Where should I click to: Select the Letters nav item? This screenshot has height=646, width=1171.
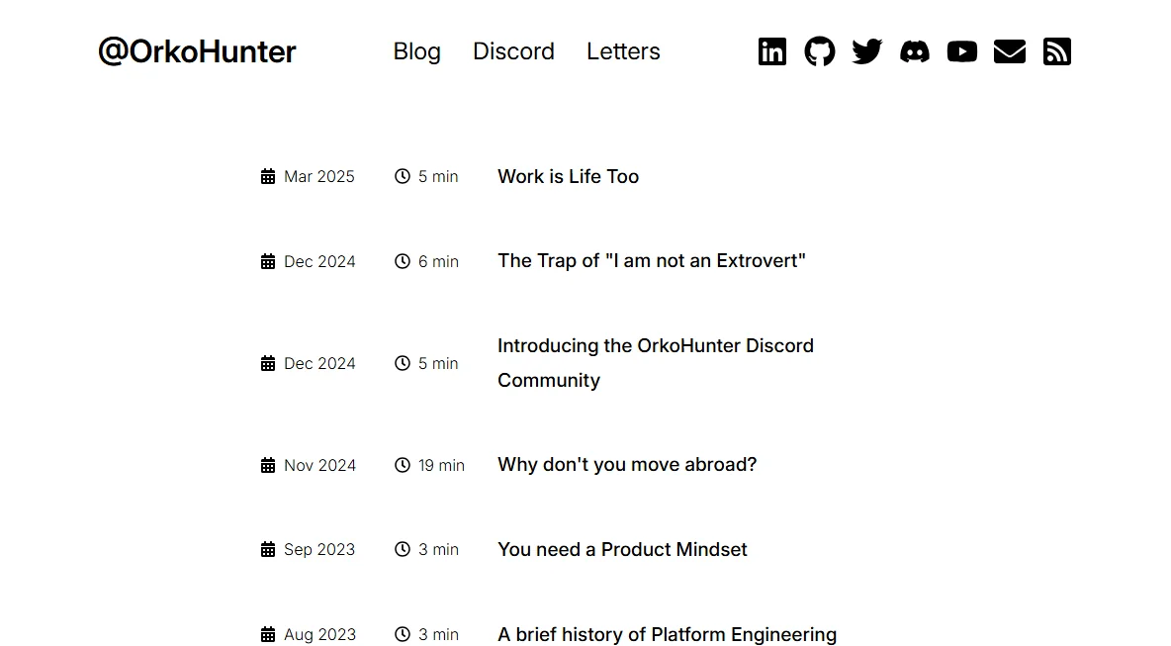(x=623, y=51)
